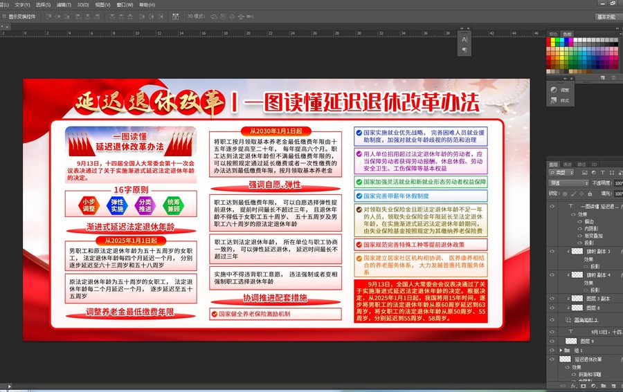Viewport: 623px width, 392px height.
Task: Switch to the 路径 tab
Action: [x=581, y=165]
